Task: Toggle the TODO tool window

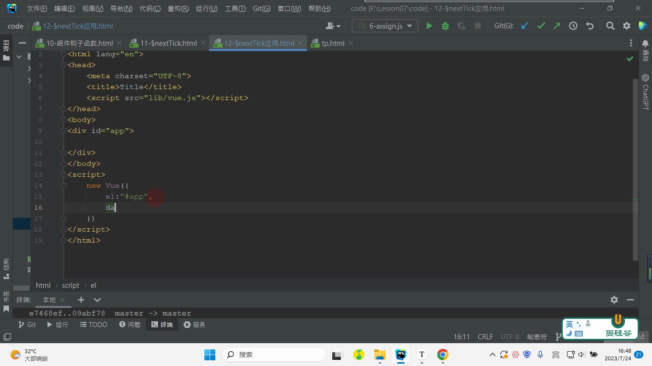Action: (94, 325)
